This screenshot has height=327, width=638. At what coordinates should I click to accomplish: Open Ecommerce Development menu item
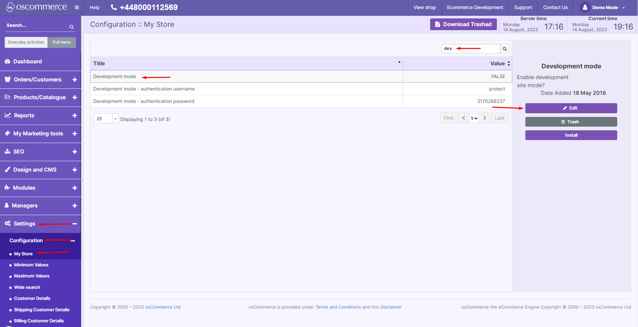(x=475, y=7)
